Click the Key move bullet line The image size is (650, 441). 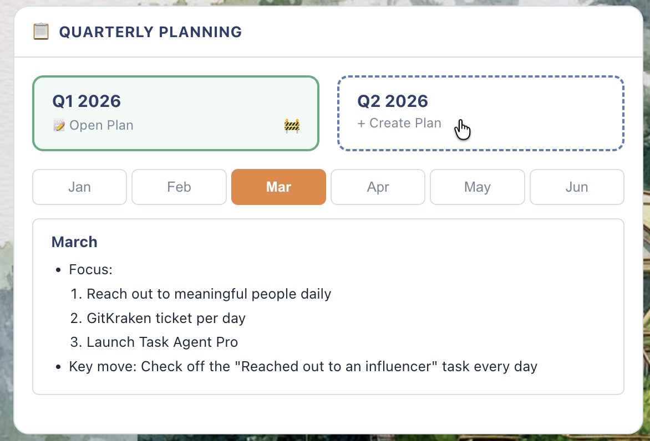(303, 367)
